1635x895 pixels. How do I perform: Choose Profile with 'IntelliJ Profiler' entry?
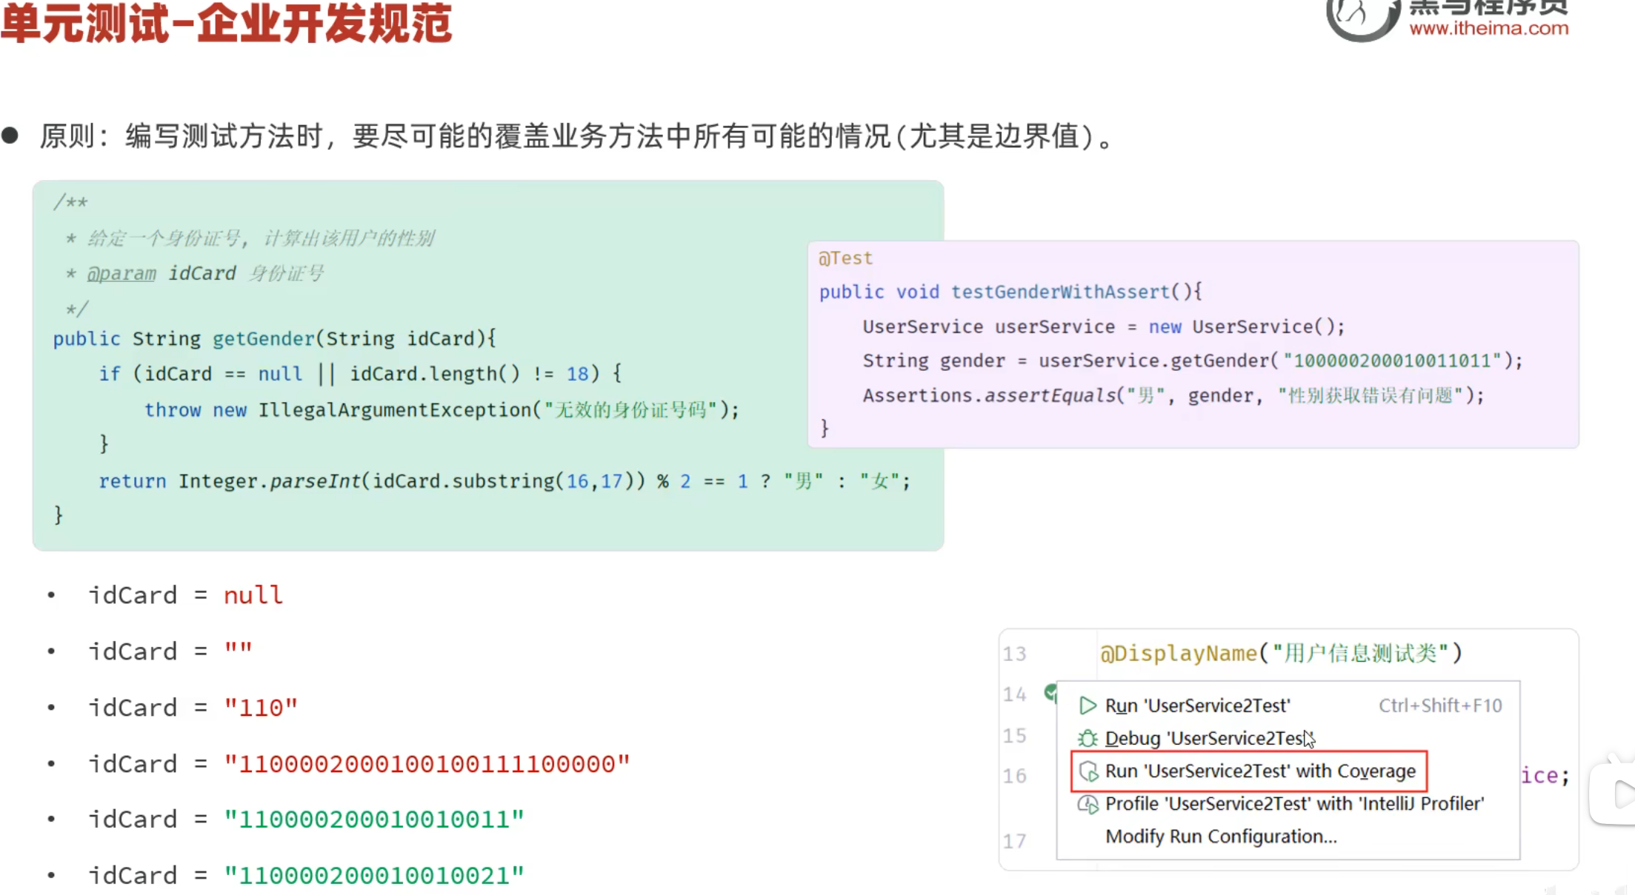1294,804
